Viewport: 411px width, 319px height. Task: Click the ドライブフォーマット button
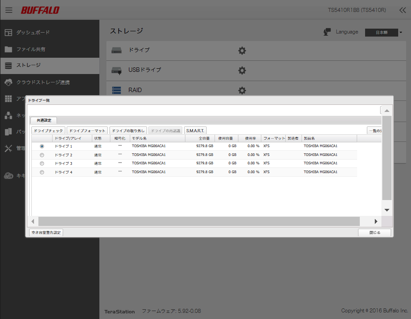pyautogui.click(x=87, y=130)
